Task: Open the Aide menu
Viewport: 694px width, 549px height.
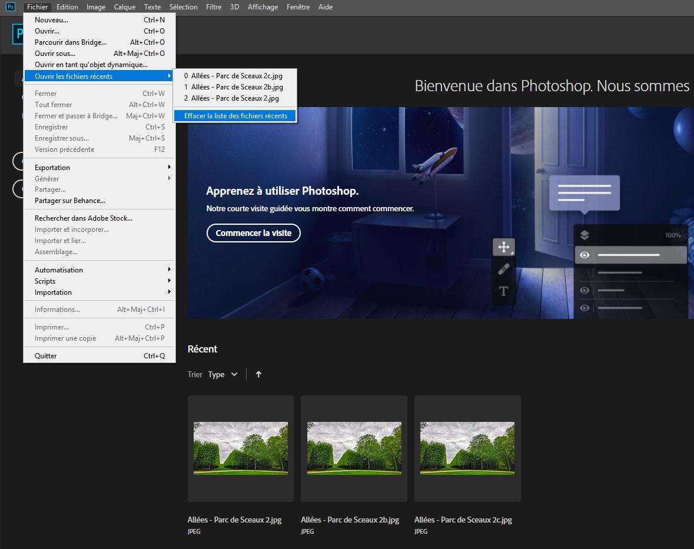Action: point(326,6)
